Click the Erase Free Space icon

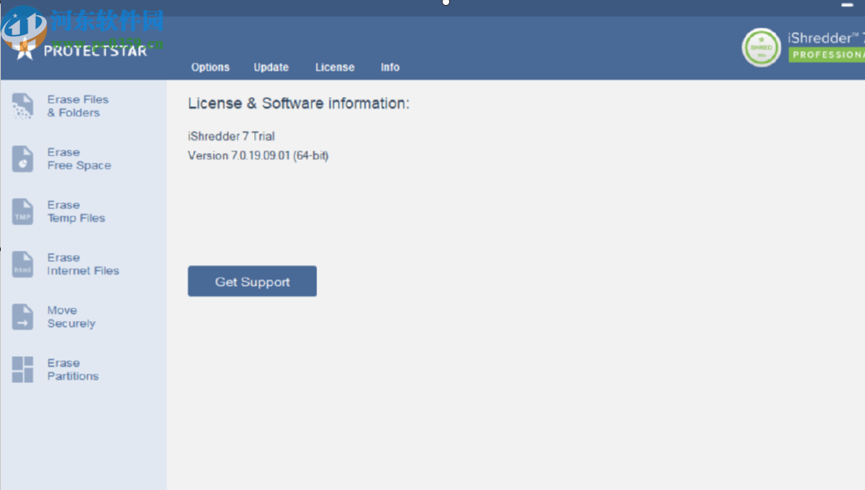pyautogui.click(x=23, y=159)
